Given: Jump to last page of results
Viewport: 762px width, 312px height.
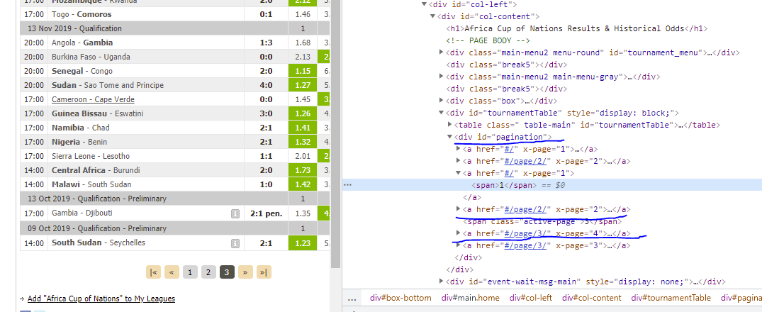Looking at the screenshot, I should (x=264, y=272).
